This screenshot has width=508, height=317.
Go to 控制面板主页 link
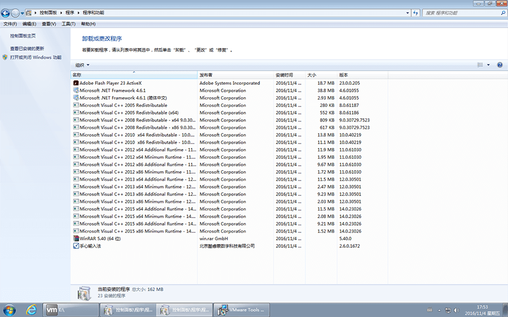[23, 36]
